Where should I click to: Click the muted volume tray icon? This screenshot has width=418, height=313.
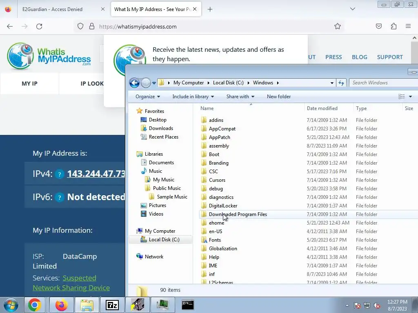tap(377, 306)
